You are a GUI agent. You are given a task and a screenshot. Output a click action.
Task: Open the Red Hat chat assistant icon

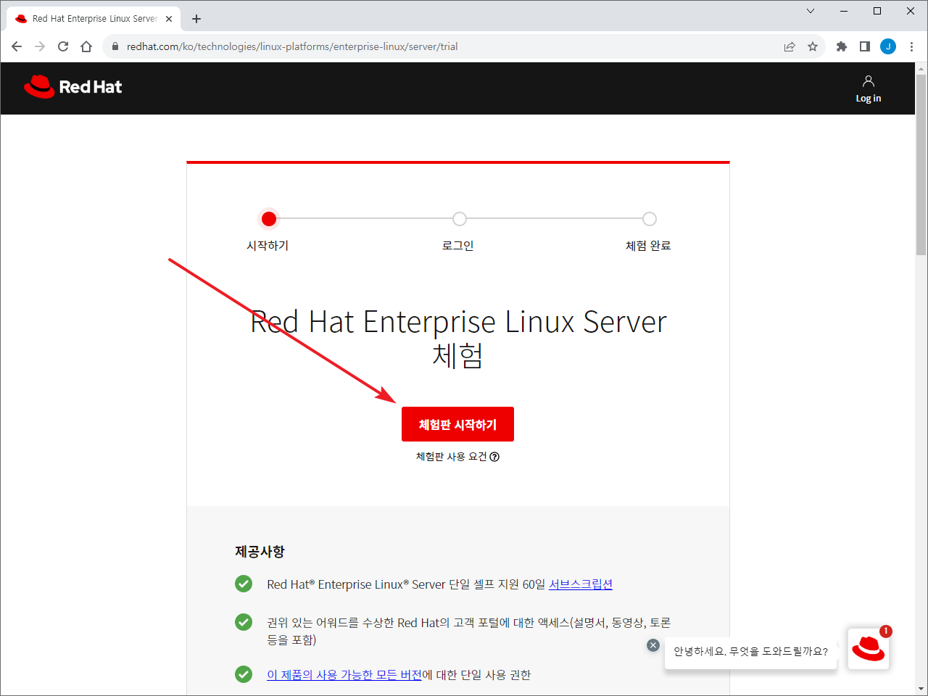pos(869,649)
